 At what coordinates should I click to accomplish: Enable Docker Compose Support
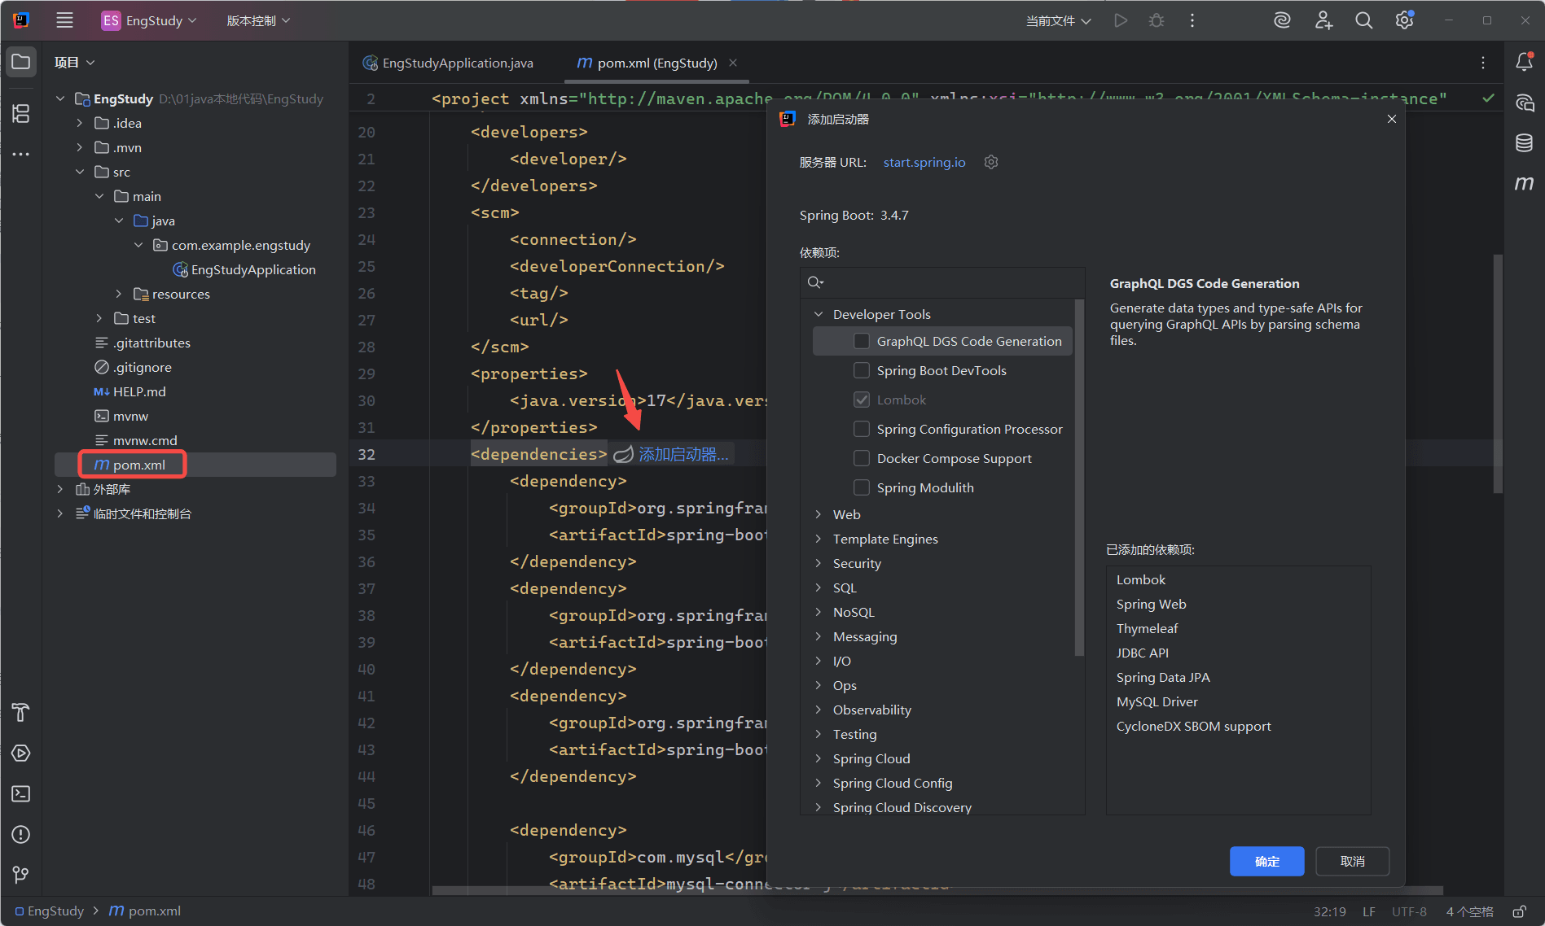862,458
